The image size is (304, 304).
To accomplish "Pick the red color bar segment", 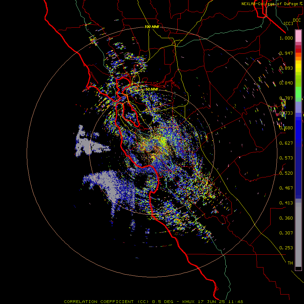I will [x=298, y=51].
